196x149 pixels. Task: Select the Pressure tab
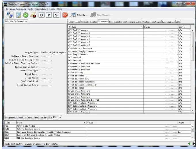[103, 22]
